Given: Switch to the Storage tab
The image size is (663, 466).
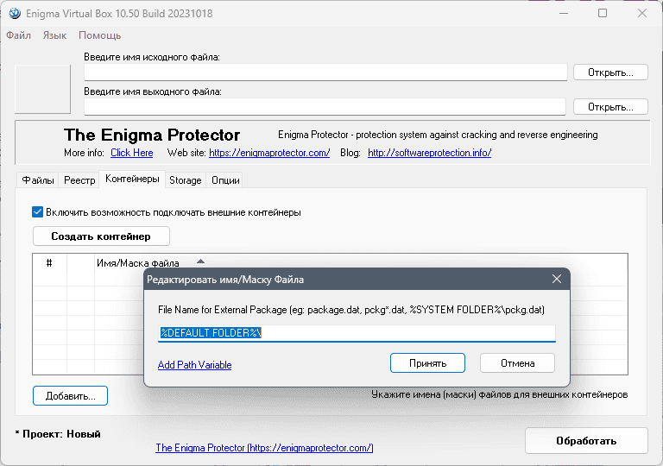Looking at the screenshot, I should 186,180.
